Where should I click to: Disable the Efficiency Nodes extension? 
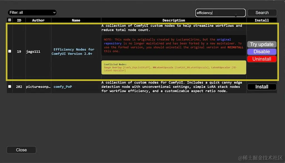pyautogui.click(x=262, y=52)
